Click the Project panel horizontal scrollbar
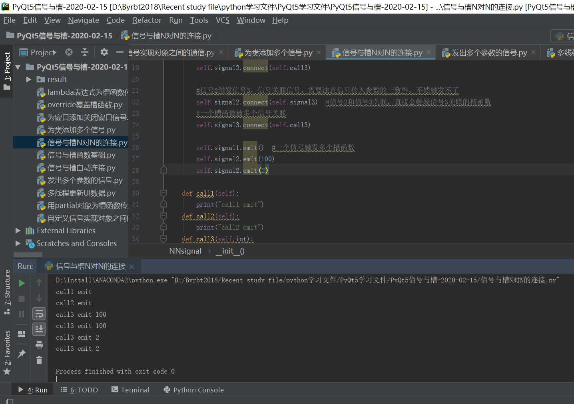The image size is (574, 404). click(28, 255)
